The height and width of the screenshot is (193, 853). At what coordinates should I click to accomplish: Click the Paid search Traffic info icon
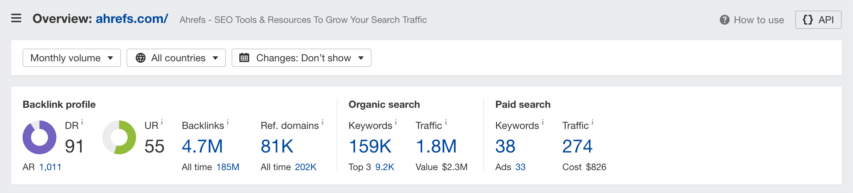593,122
